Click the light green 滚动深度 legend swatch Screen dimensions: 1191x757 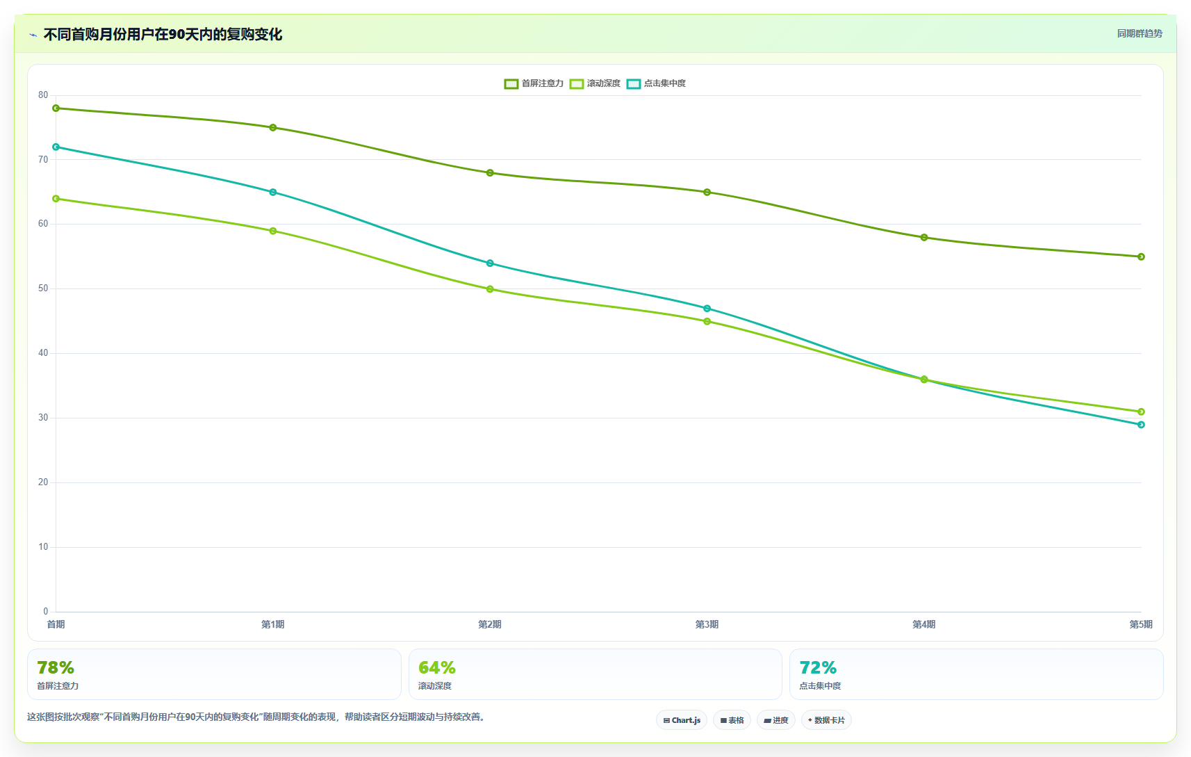click(x=577, y=83)
